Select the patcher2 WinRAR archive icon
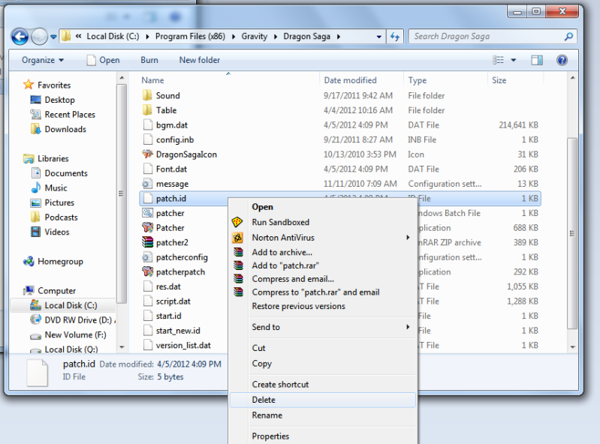The image size is (600, 444). [x=147, y=242]
